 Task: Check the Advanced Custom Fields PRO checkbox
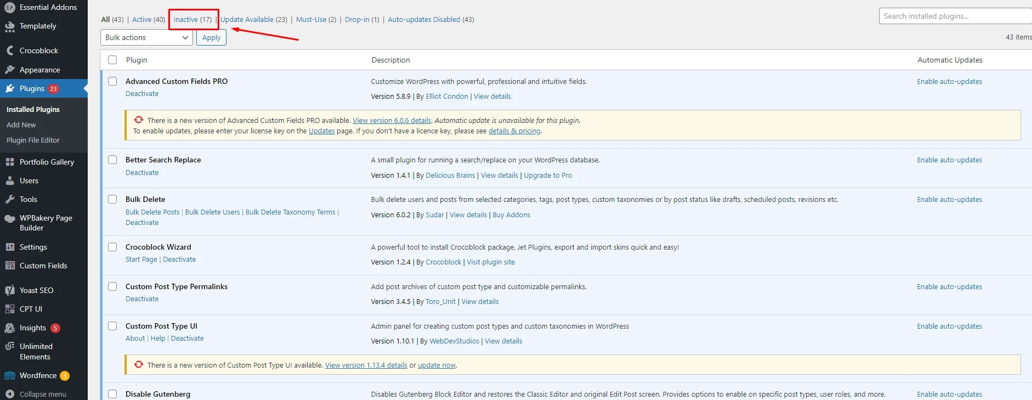112,81
